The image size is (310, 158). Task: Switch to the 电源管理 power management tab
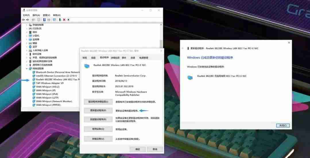(x=144, y=58)
